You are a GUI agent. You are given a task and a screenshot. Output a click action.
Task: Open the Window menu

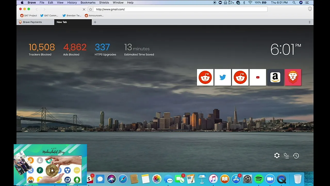[x=118, y=3]
